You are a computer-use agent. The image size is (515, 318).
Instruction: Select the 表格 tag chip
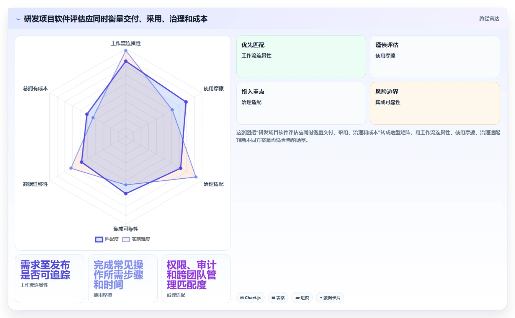click(278, 298)
